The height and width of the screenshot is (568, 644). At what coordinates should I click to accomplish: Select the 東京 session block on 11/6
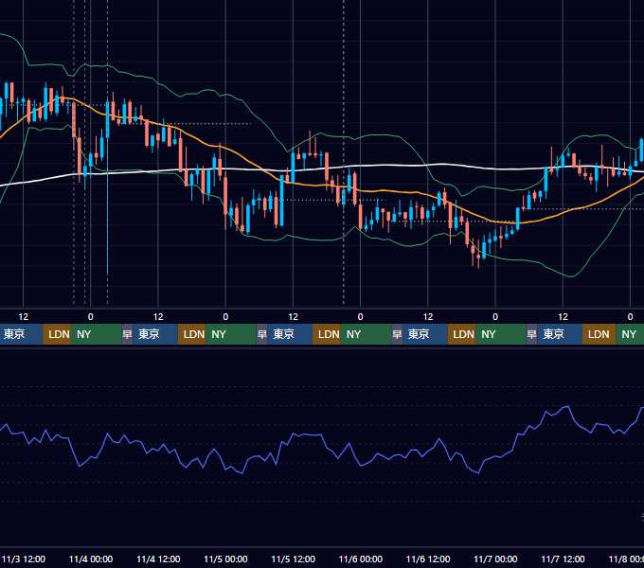coord(425,334)
